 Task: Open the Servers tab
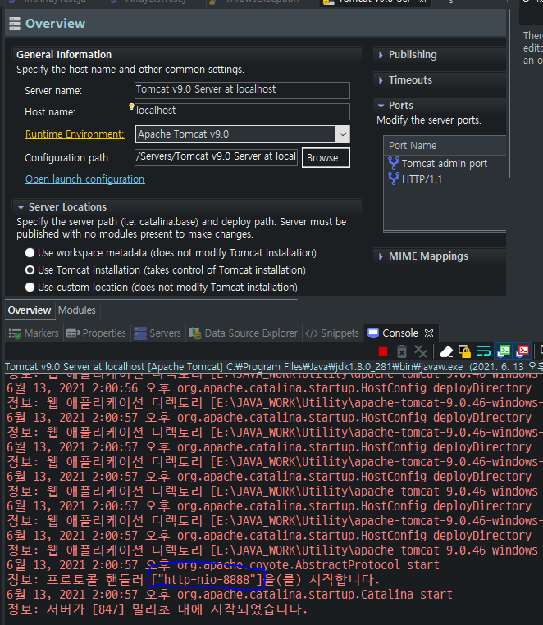pos(157,333)
